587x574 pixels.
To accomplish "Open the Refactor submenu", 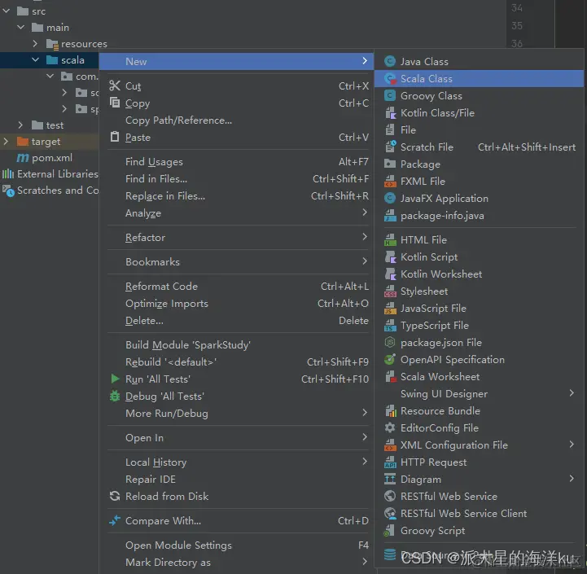I will coord(238,238).
